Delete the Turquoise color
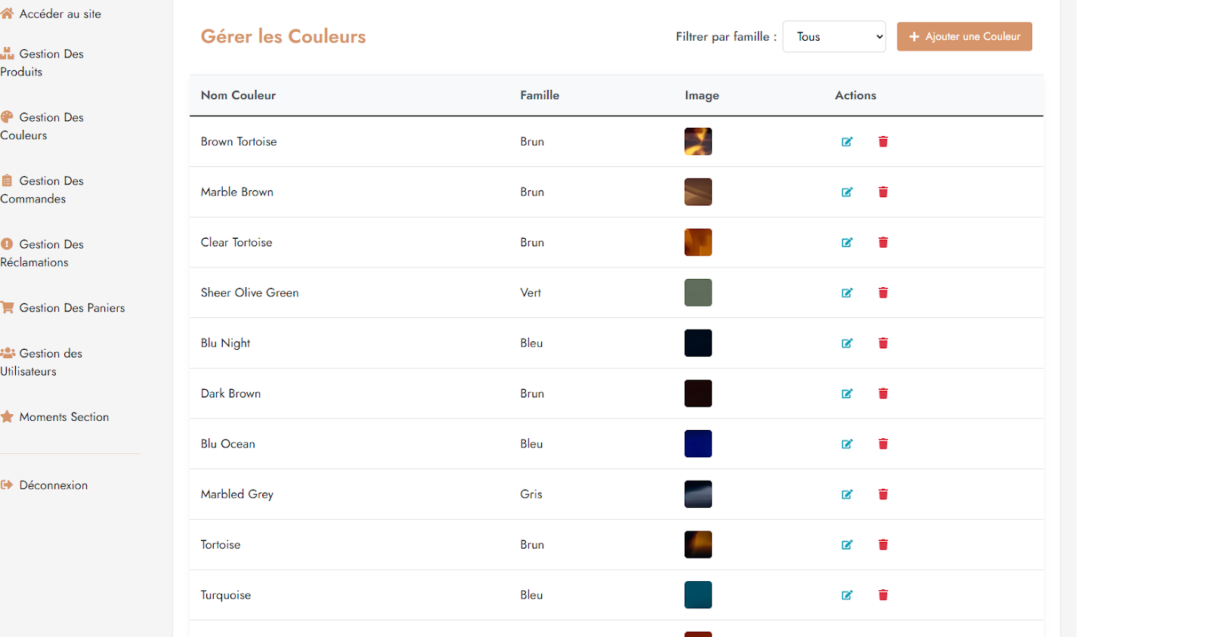The width and height of the screenshot is (1209, 637). (883, 595)
